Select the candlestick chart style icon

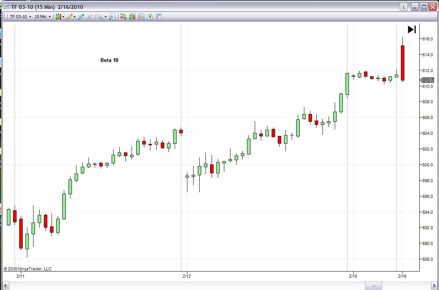58,17
